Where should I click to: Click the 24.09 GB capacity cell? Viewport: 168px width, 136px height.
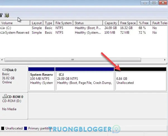(x=111, y=28)
